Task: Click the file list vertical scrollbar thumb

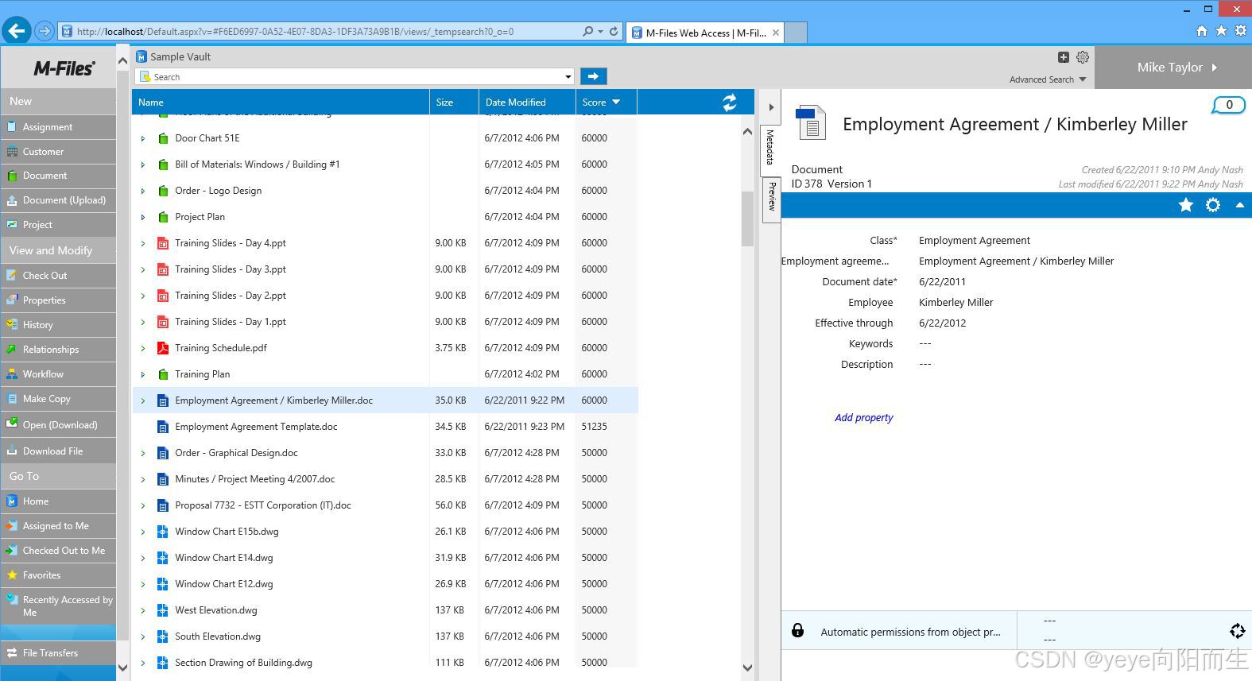Action: click(x=746, y=219)
